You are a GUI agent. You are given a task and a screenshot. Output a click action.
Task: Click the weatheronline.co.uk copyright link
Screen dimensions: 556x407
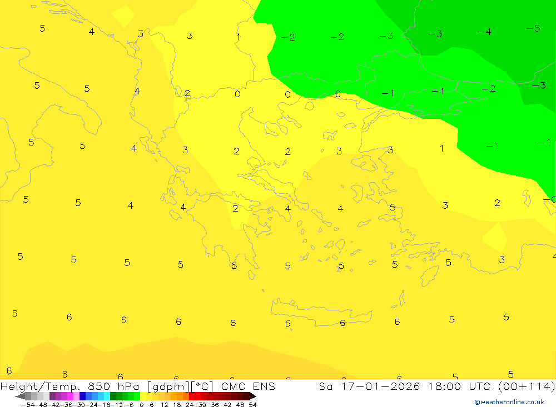(509, 402)
